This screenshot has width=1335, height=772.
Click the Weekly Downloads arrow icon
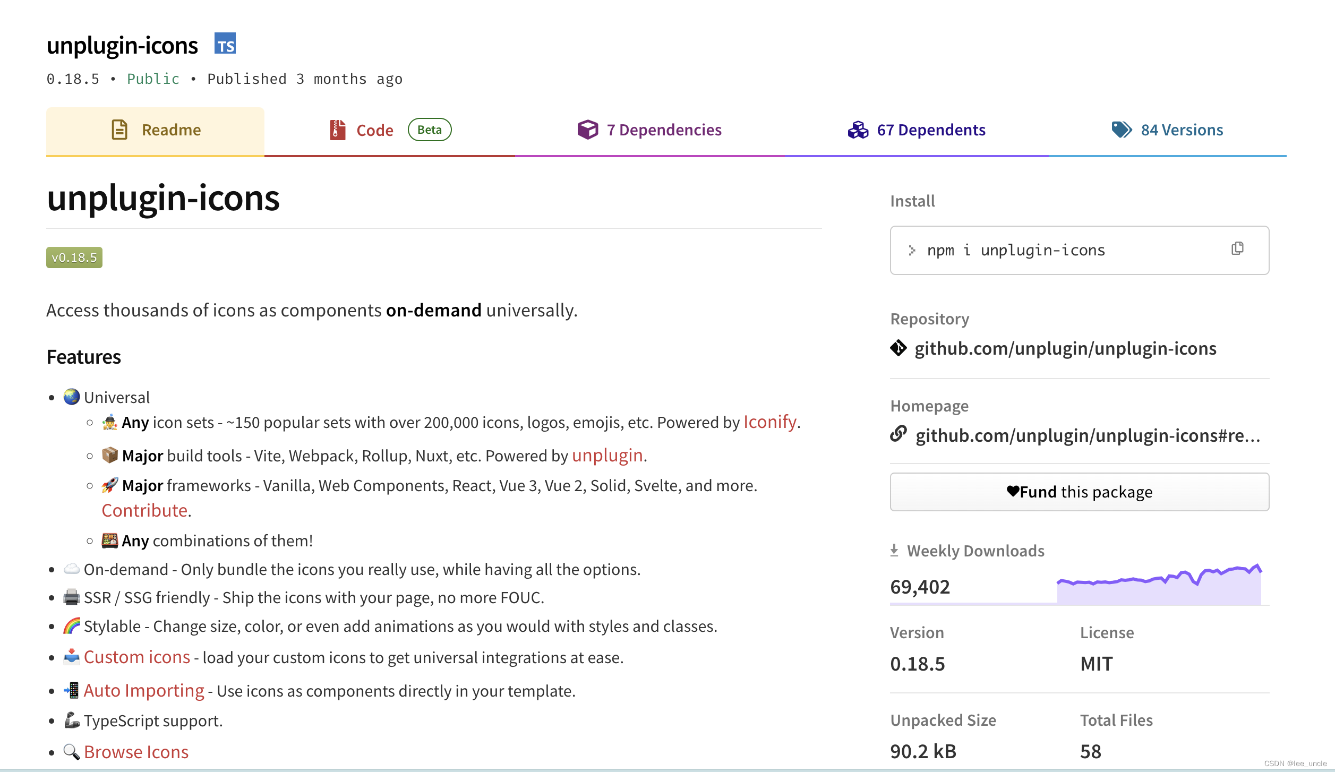[894, 550]
